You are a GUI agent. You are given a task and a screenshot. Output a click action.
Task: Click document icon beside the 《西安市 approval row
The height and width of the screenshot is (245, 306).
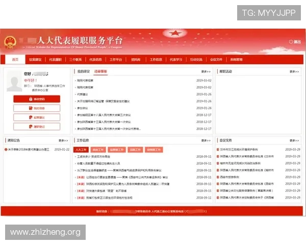(x=218, y=184)
